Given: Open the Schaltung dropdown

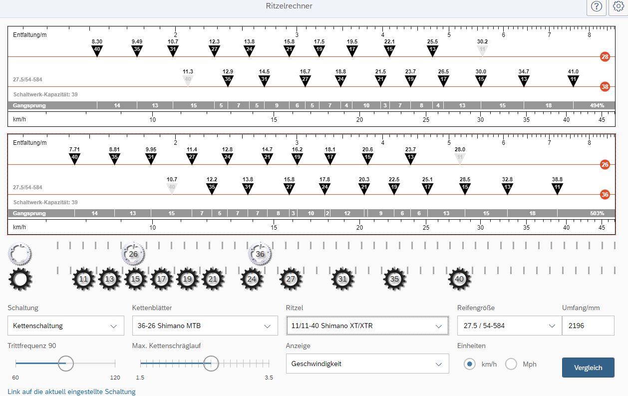Looking at the screenshot, I should tap(65, 326).
